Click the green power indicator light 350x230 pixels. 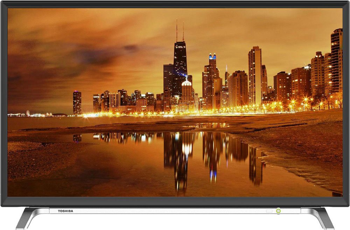[x=278, y=211]
